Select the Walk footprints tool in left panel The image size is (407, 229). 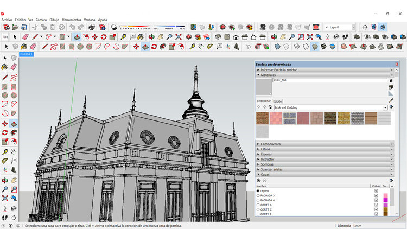pyautogui.click(x=5, y=218)
